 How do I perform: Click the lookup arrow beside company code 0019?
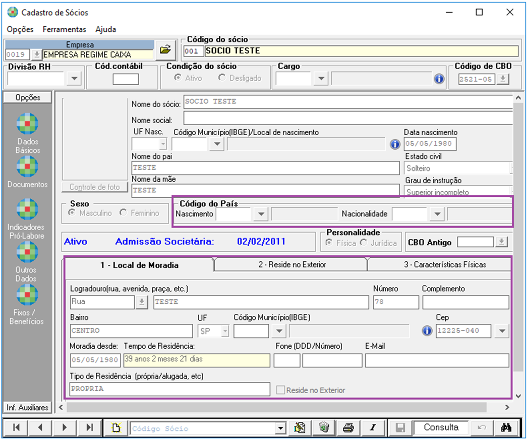36,54
